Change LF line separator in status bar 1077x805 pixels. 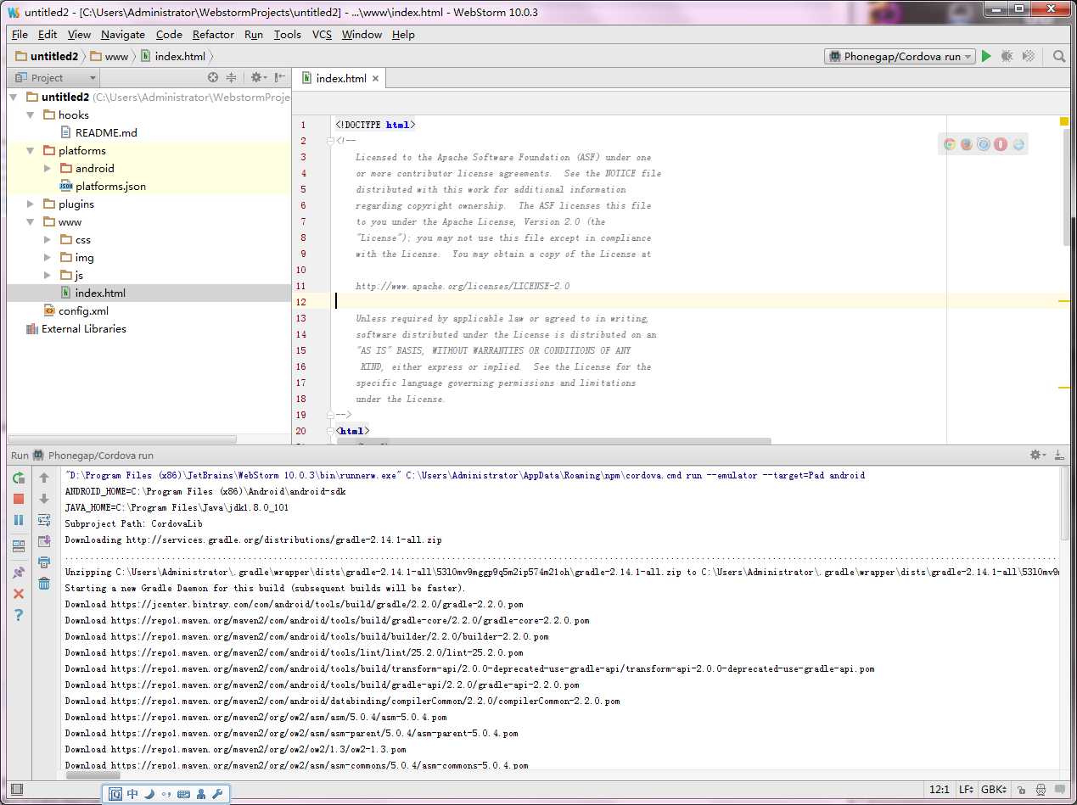pyautogui.click(x=966, y=790)
